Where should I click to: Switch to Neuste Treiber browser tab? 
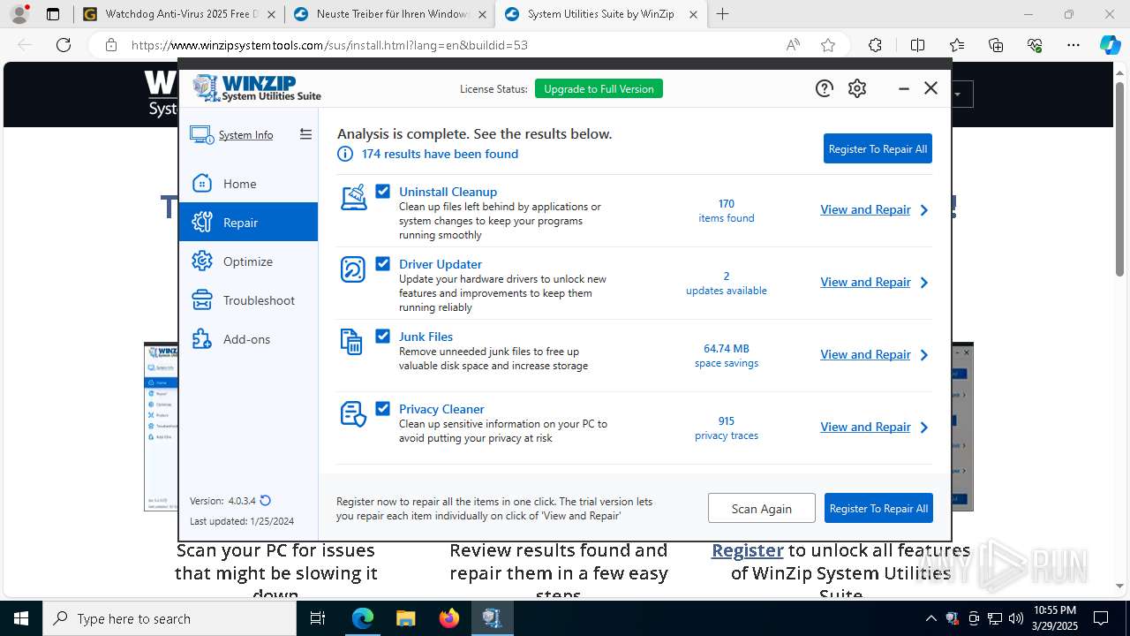coord(389,14)
